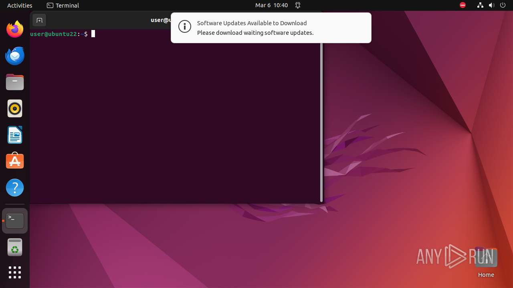This screenshot has width=513, height=288.
Task: Show Applications grid
Action: [15, 272]
